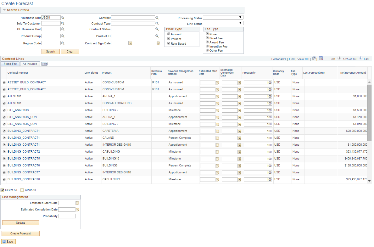374x247 pixels.
Task: Open the Product ID lookup magnifier
Action: click(158, 36)
